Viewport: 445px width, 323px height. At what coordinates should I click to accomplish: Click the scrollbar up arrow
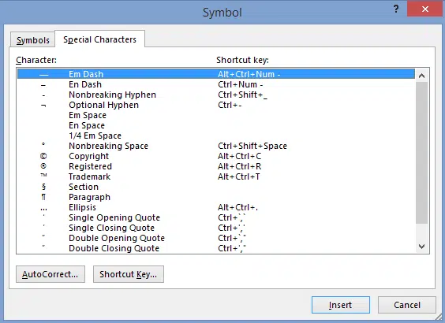point(422,76)
